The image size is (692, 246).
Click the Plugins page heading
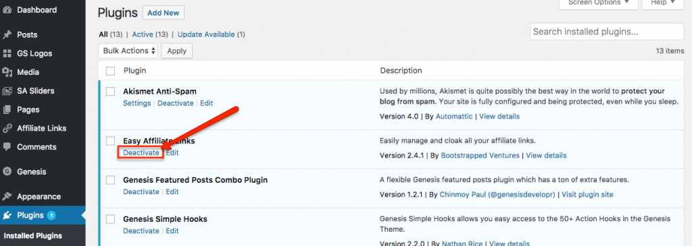(118, 13)
